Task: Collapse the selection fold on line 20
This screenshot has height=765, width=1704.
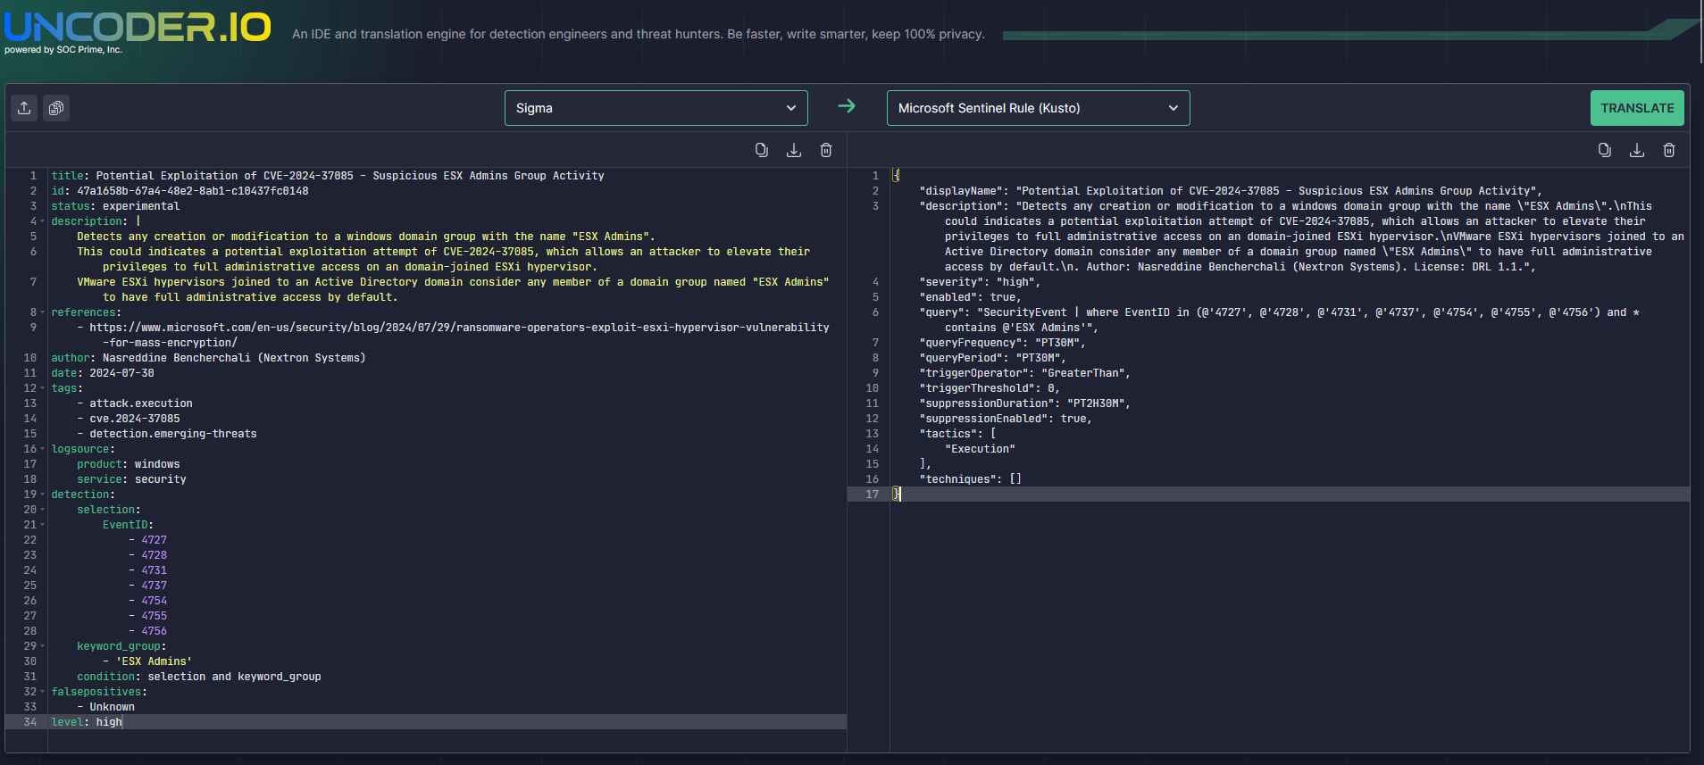Action: (x=43, y=510)
